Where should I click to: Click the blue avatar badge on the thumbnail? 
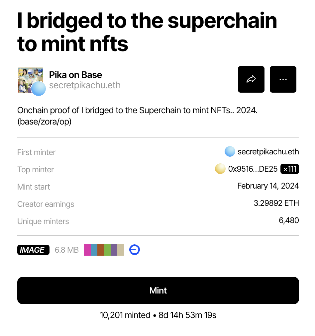click(x=39, y=89)
